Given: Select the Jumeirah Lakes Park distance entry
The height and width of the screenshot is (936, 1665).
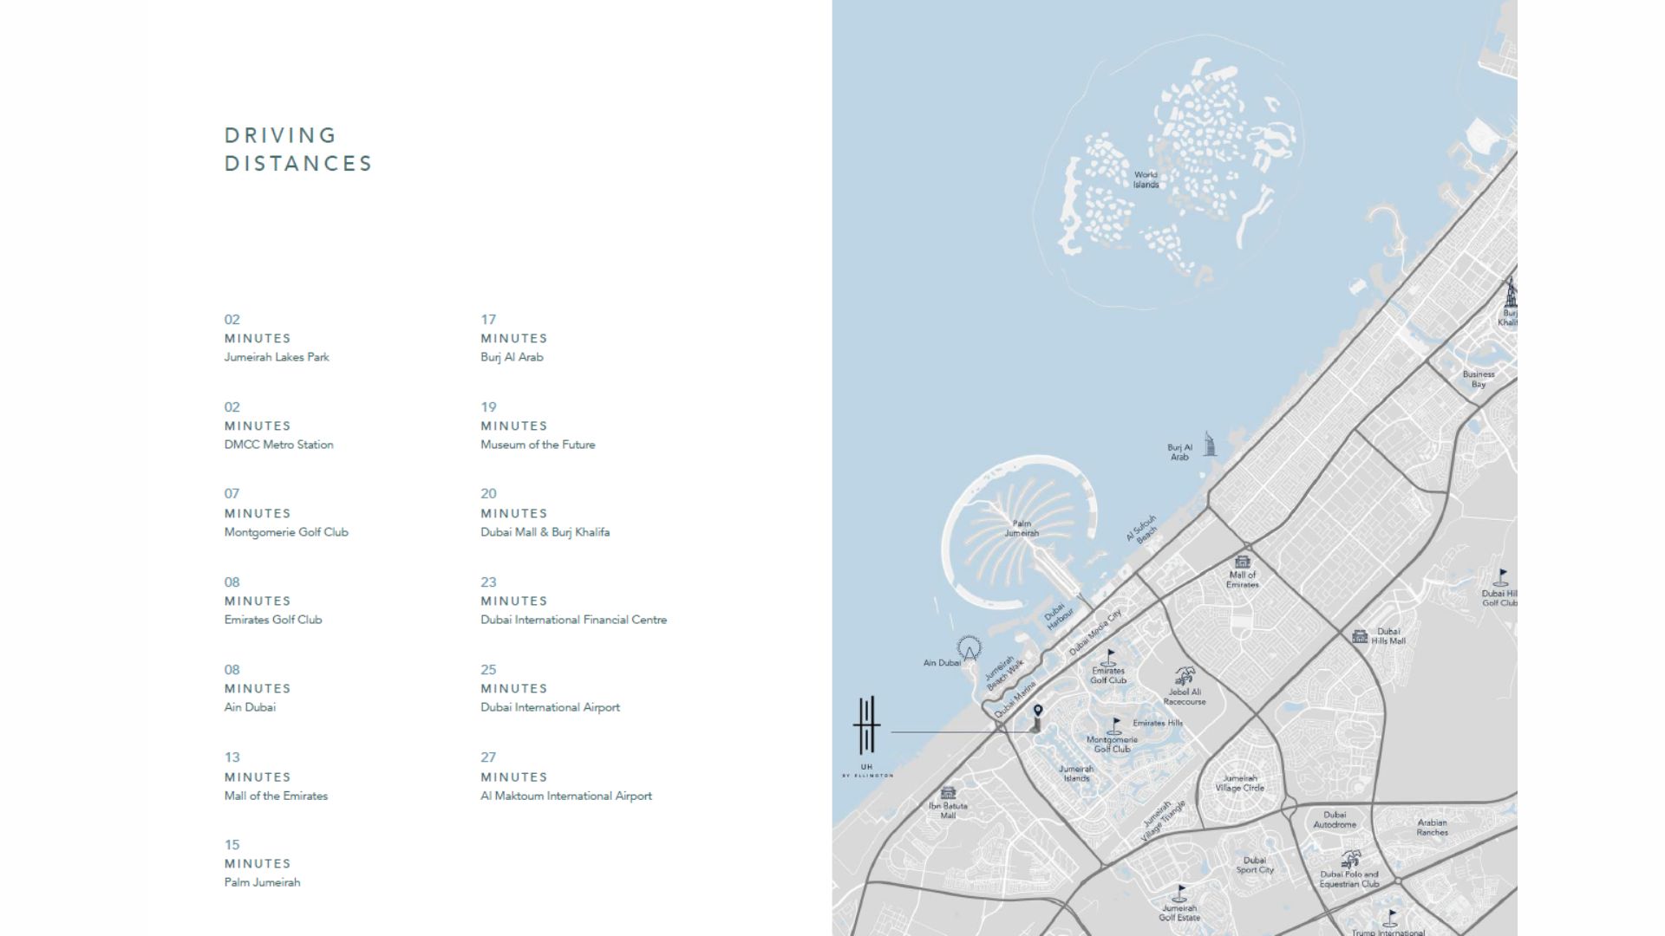Looking at the screenshot, I should [x=277, y=356].
